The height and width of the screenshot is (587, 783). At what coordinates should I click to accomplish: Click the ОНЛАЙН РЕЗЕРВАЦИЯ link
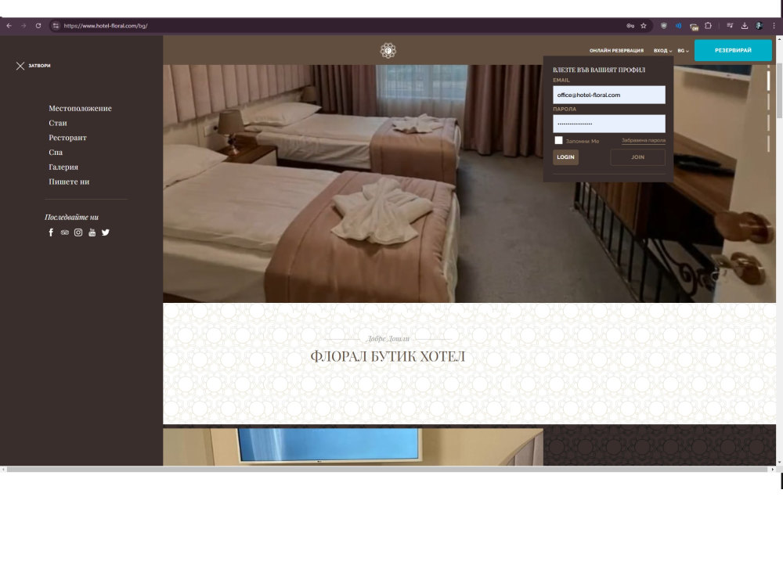coord(616,51)
